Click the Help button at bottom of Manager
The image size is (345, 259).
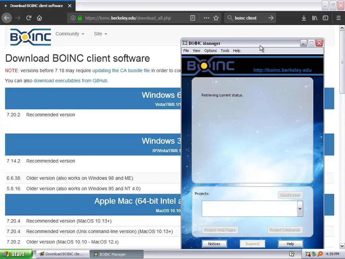(x=290, y=244)
